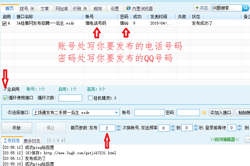Click the small orange help icon beside password field
This screenshot has width=250, height=166.
pyautogui.click(x=204, y=113)
